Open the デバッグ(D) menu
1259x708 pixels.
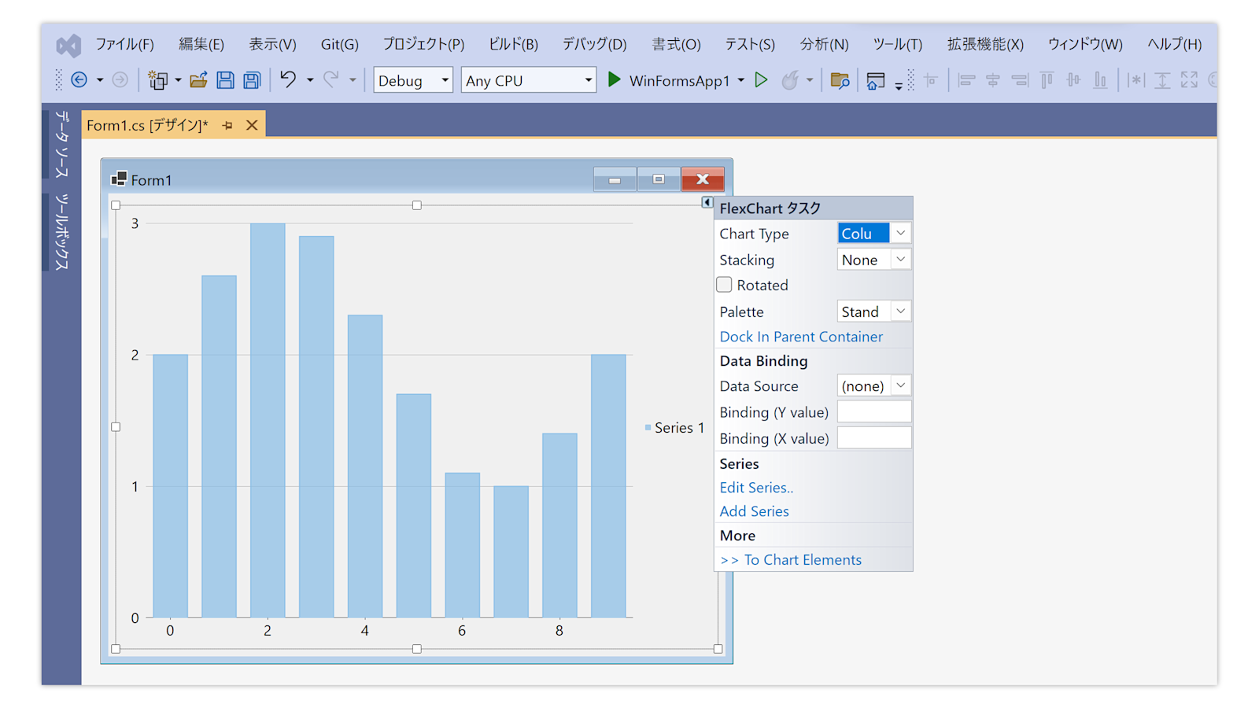[594, 45]
